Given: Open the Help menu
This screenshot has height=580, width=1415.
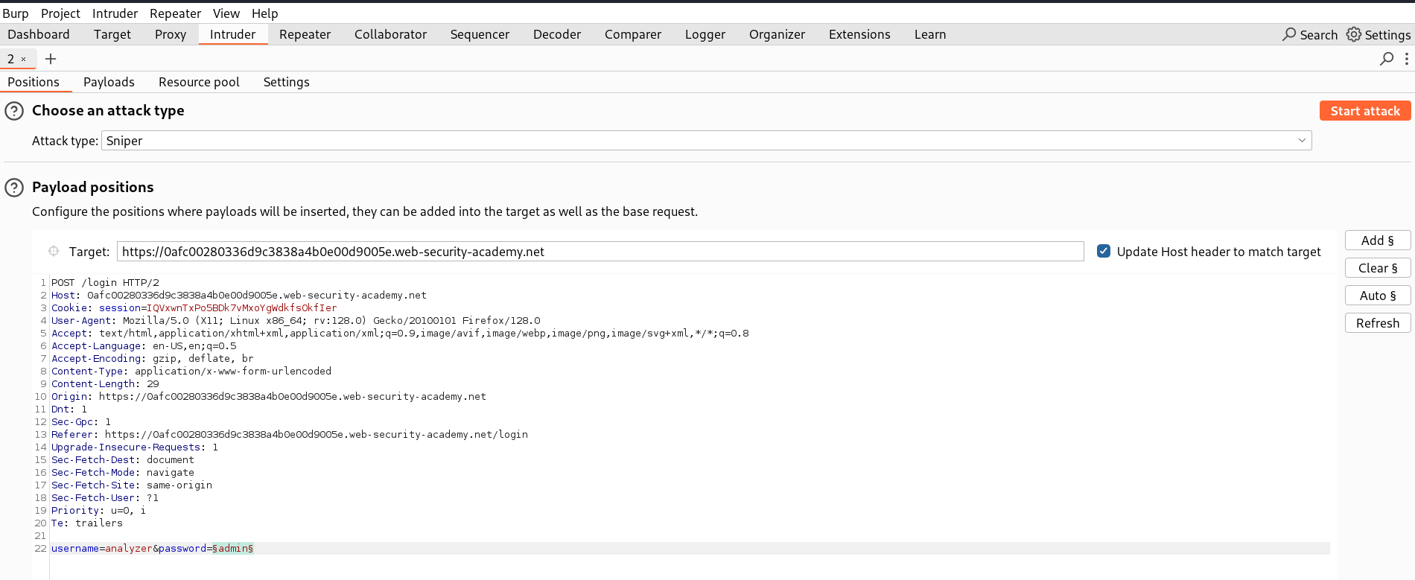Looking at the screenshot, I should [264, 13].
